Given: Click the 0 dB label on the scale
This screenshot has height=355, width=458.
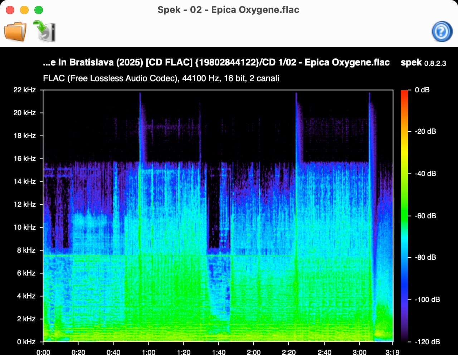Looking at the screenshot, I should [422, 90].
